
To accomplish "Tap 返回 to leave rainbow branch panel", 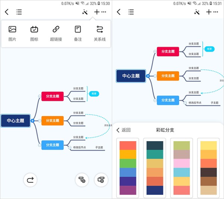I will click(124, 130).
